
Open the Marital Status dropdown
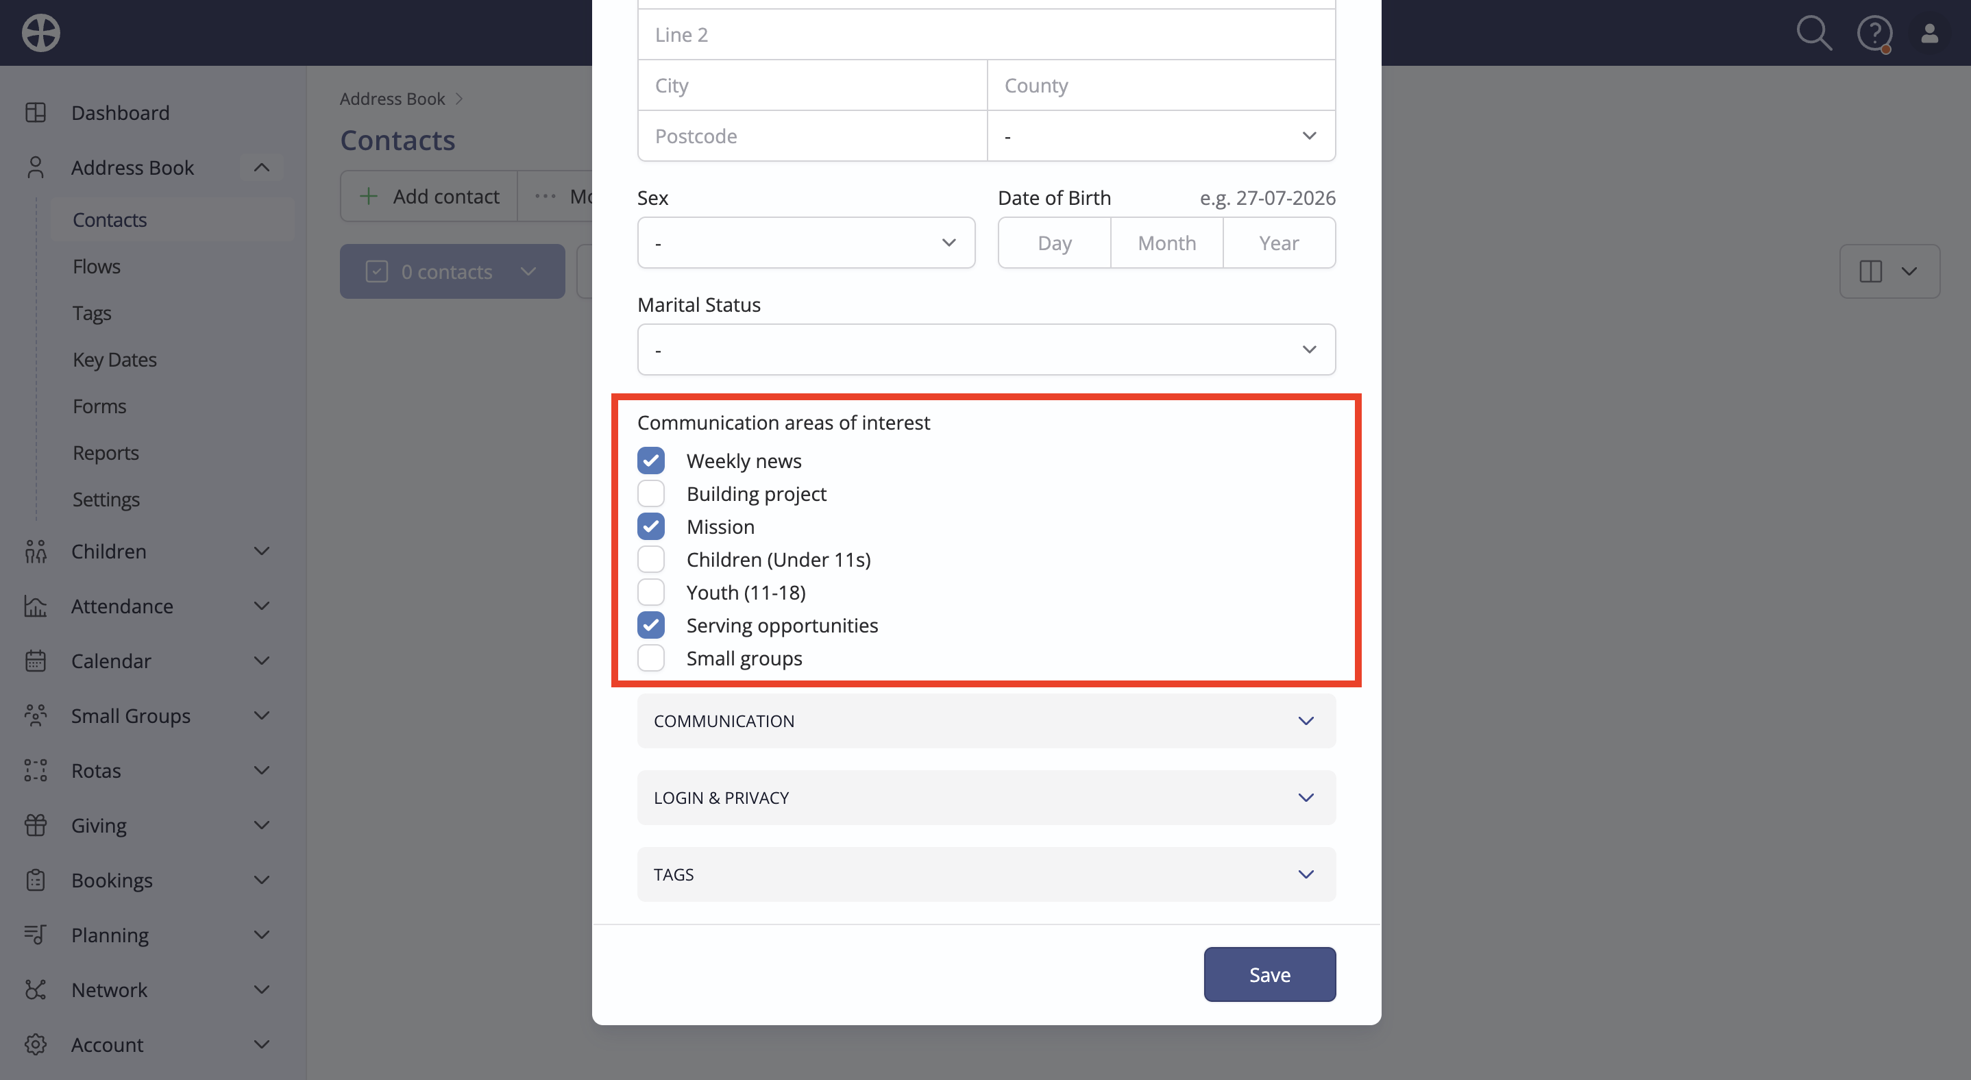[x=986, y=349]
